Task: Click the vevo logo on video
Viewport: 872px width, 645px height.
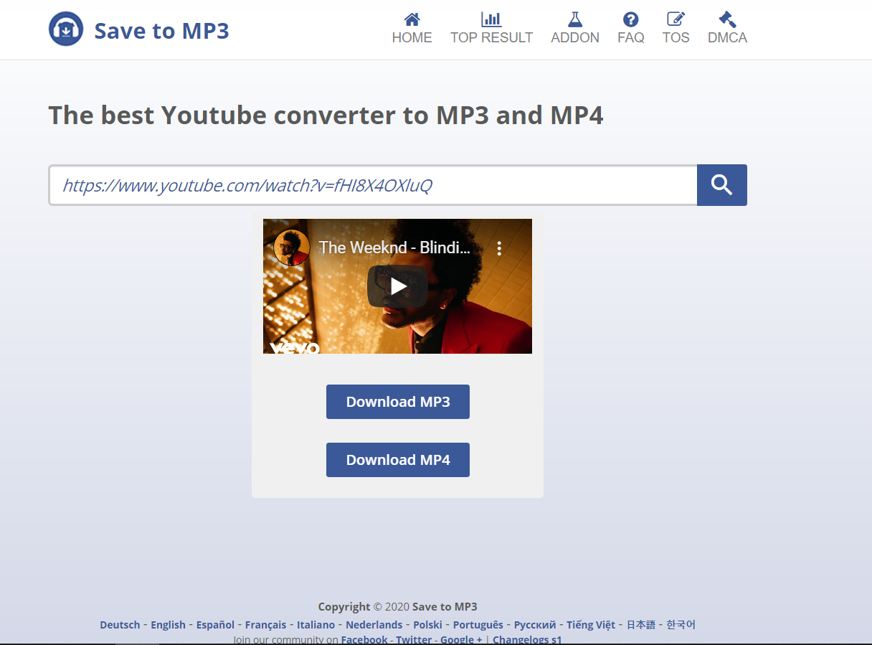Action: point(294,348)
